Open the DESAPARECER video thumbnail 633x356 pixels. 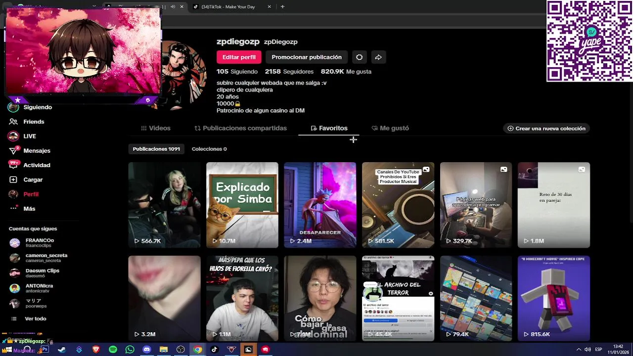320,205
